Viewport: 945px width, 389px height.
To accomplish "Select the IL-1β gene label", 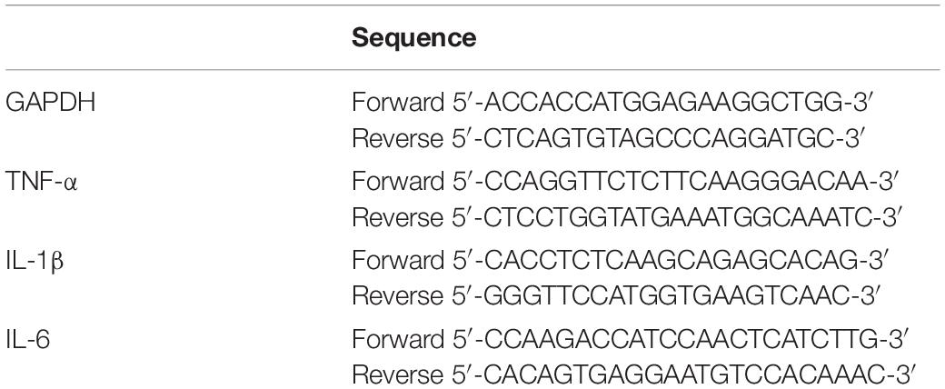I will point(35,260).
